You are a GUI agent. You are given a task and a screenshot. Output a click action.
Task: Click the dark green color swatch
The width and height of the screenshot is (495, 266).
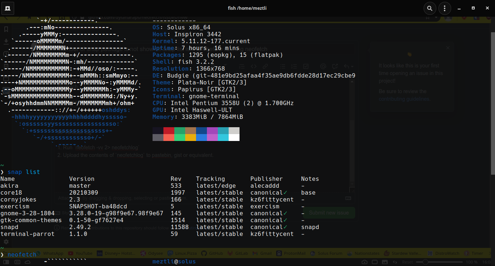click(x=180, y=131)
